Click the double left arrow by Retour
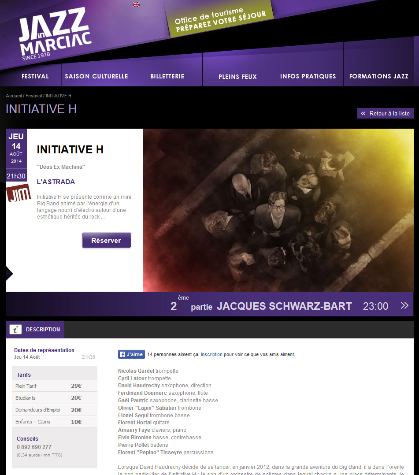The height and width of the screenshot is (475, 419). point(363,114)
